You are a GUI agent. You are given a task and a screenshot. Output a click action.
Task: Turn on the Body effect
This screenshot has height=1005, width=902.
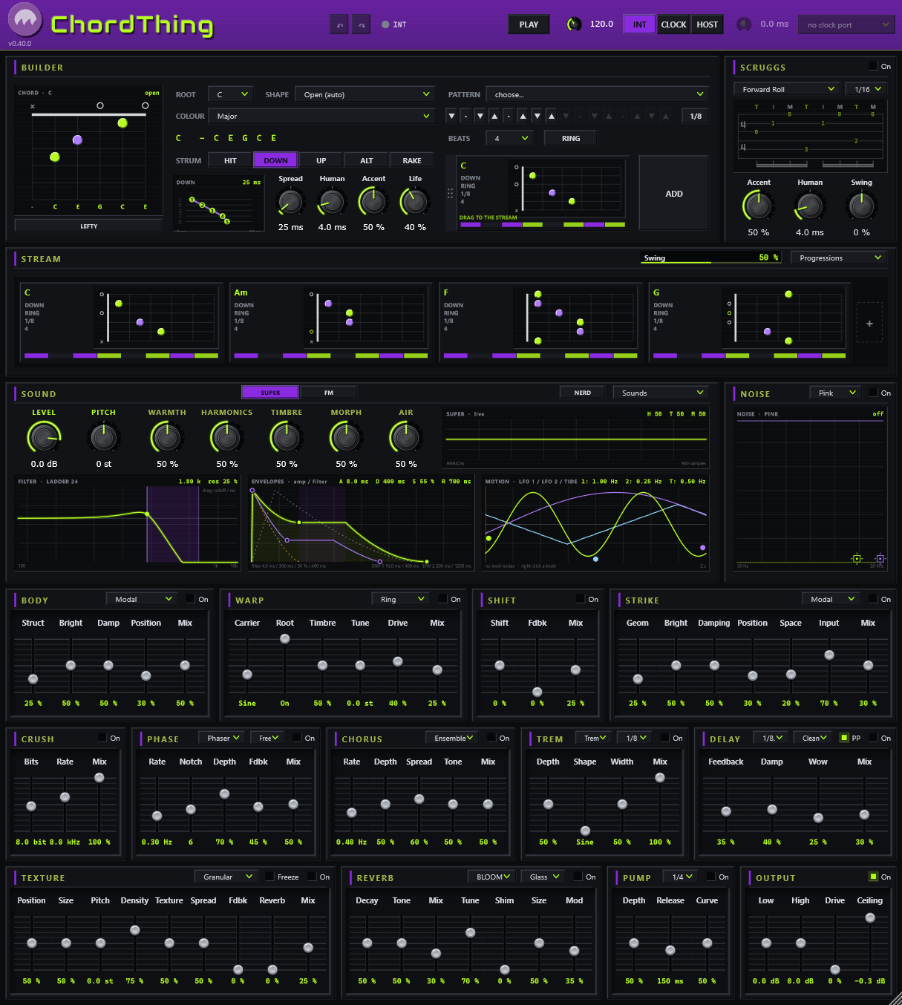(x=191, y=599)
